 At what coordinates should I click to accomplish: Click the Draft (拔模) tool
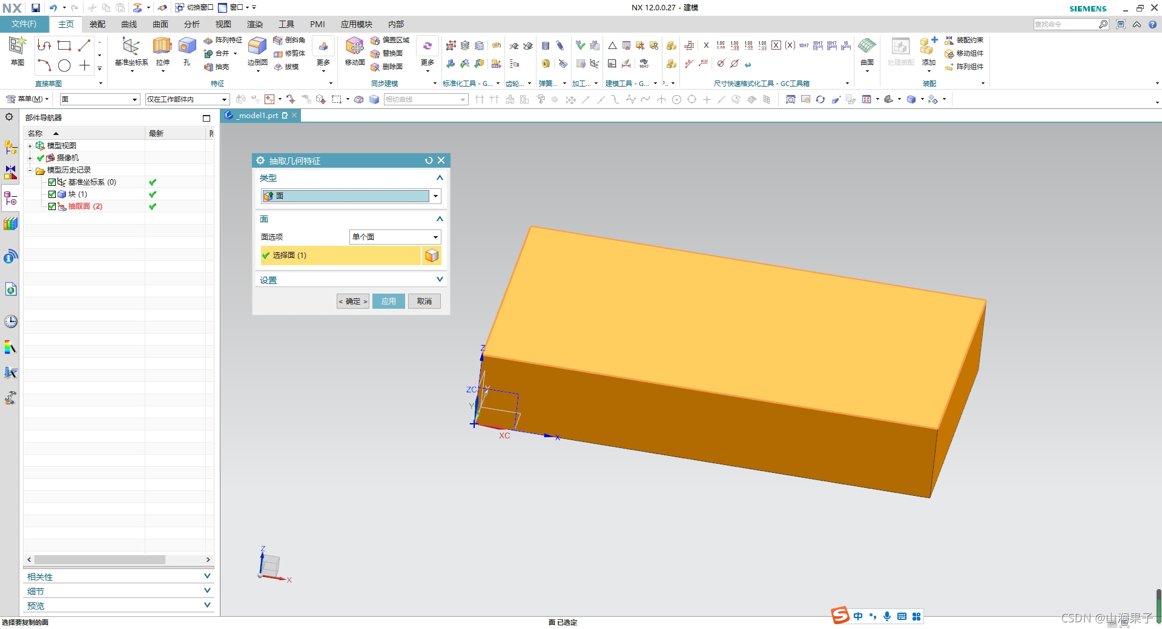(x=286, y=67)
